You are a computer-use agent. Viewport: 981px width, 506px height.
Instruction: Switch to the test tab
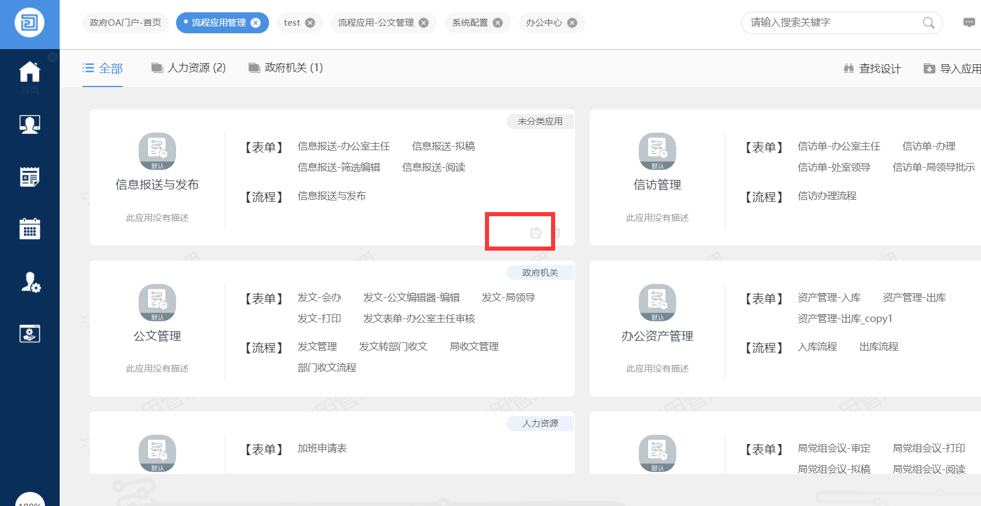click(x=292, y=23)
